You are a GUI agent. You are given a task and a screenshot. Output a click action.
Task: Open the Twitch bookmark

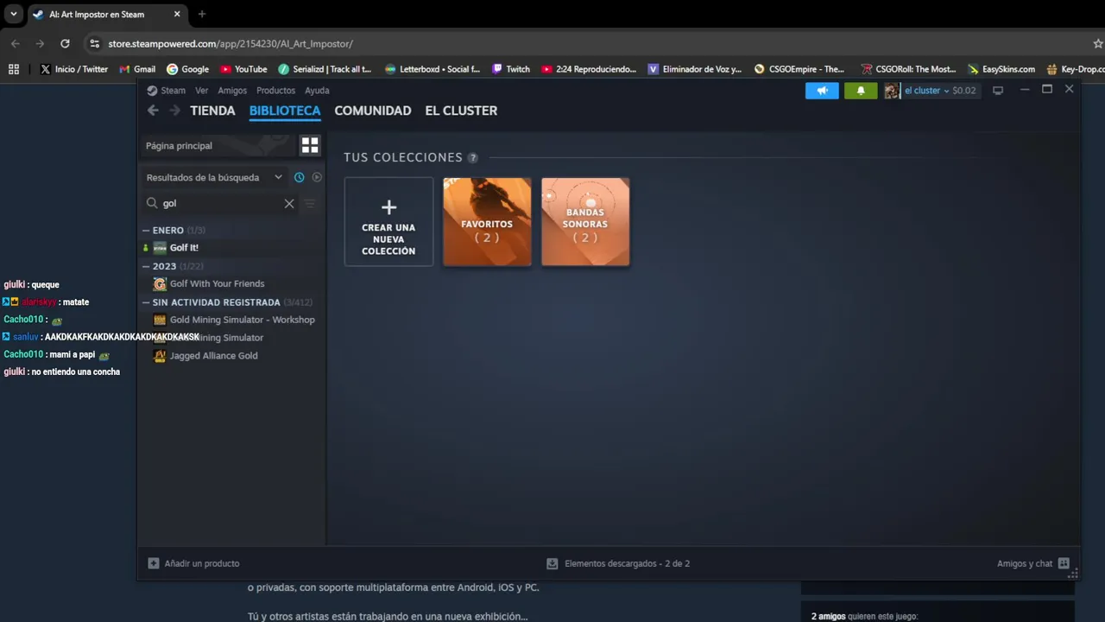point(511,69)
